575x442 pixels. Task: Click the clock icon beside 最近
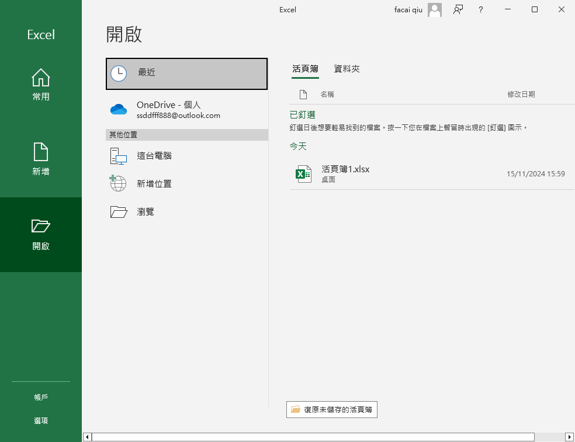119,74
